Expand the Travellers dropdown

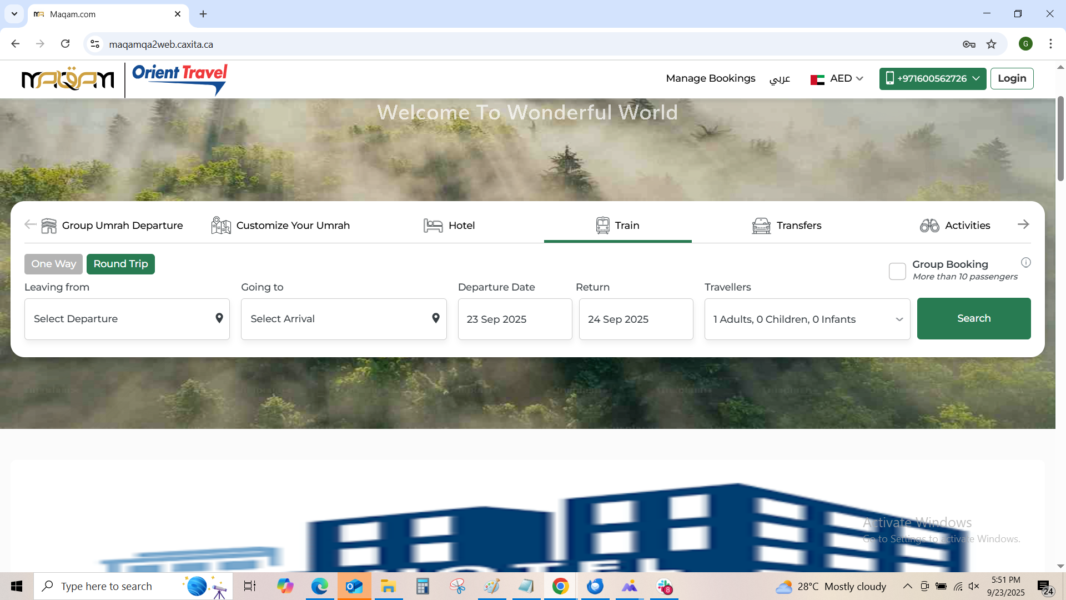click(807, 319)
